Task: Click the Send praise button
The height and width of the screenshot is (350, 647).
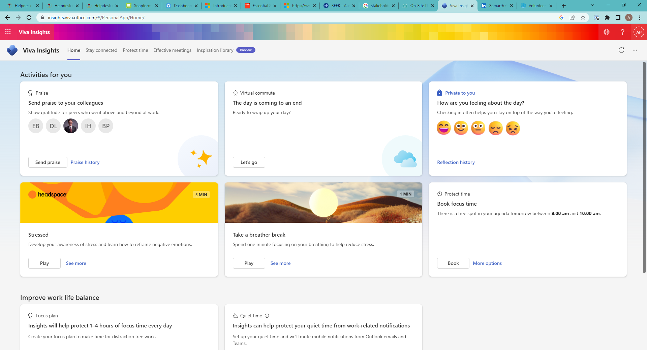Action: [48, 162]
